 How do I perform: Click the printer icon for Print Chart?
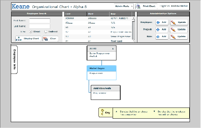pyautogui.click(x=138, y=6)
